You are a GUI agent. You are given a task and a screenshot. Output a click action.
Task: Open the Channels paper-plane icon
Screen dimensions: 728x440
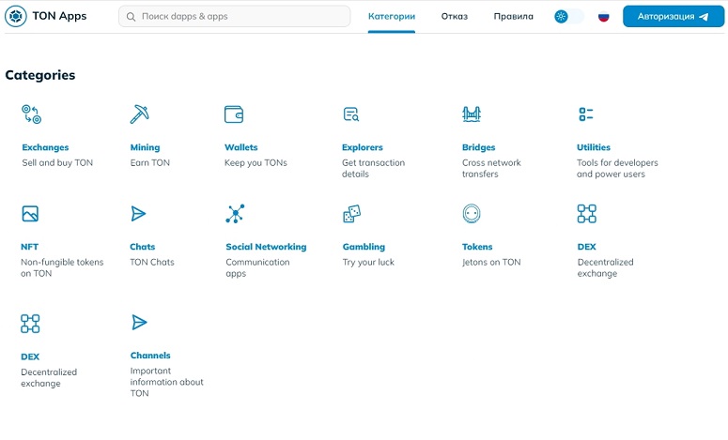(x=139, y=322)
